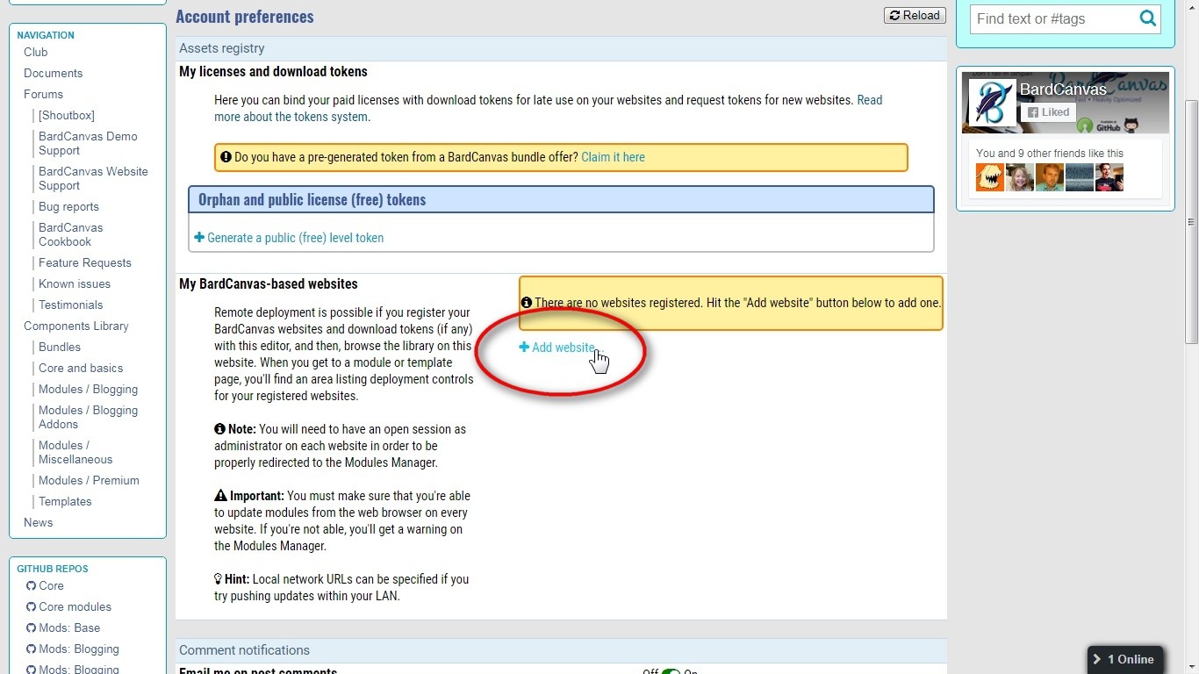Click the first friend avatar thumbnail

[x=990, y=177]
